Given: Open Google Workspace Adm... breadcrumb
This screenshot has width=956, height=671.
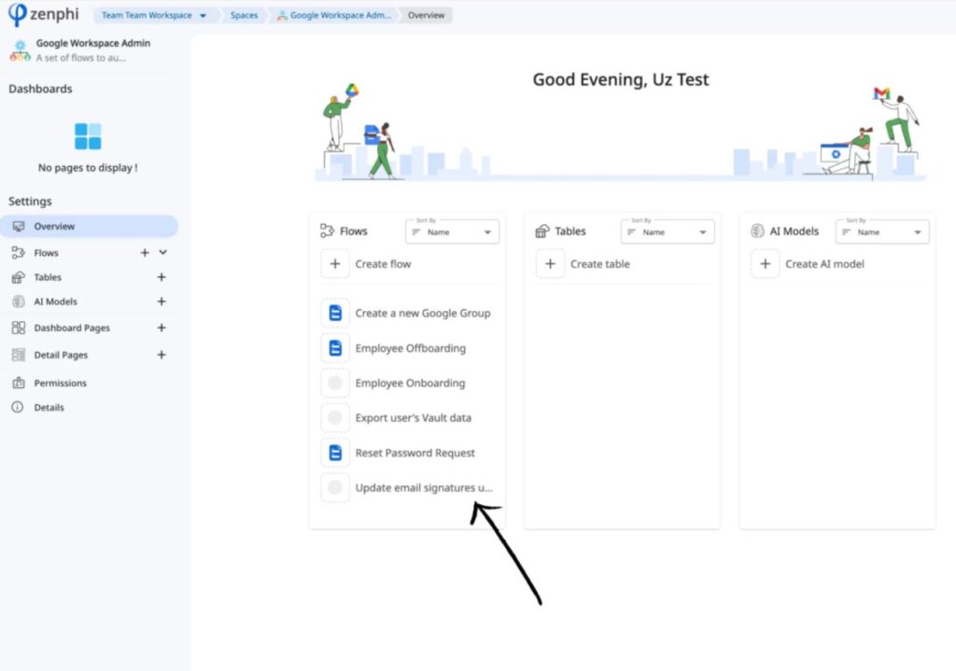Looking at the screenshot, I should 333,15.
